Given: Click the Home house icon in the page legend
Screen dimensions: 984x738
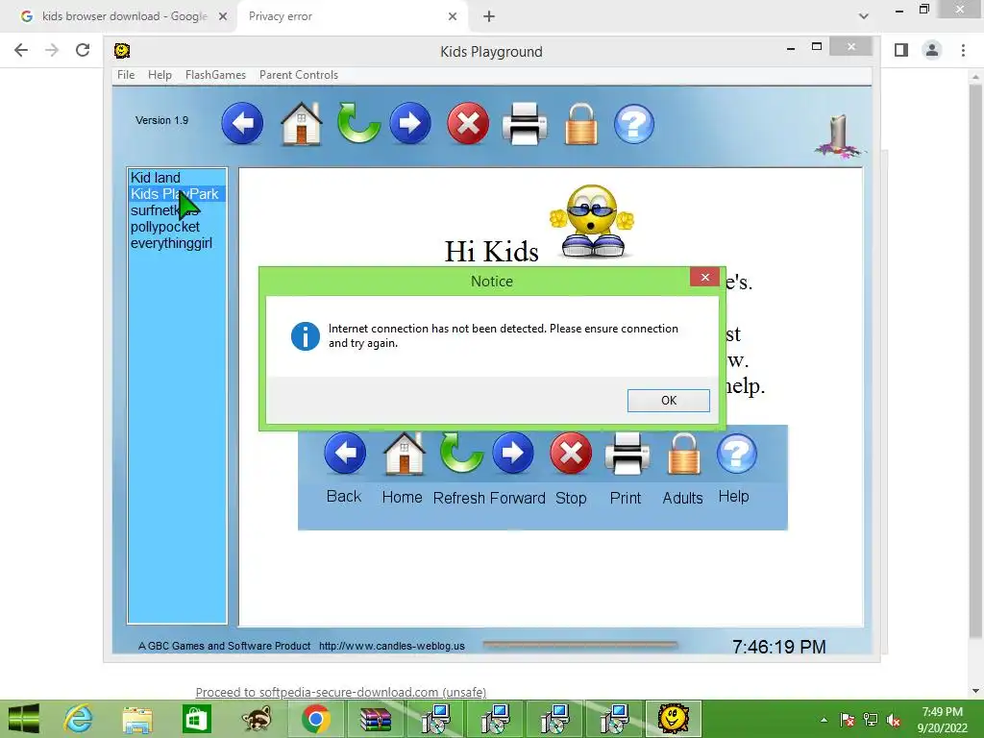Looking at the screenshot, I should pyautogui.click(x=404, y=454).
